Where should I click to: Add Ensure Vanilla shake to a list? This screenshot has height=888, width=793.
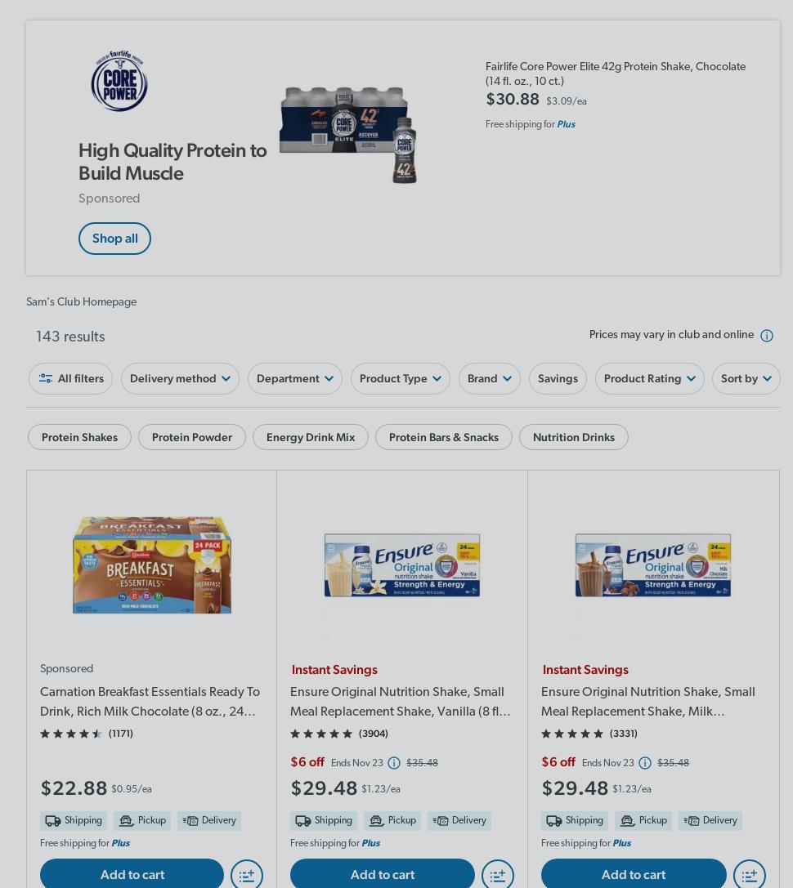[x=498, y=874]
